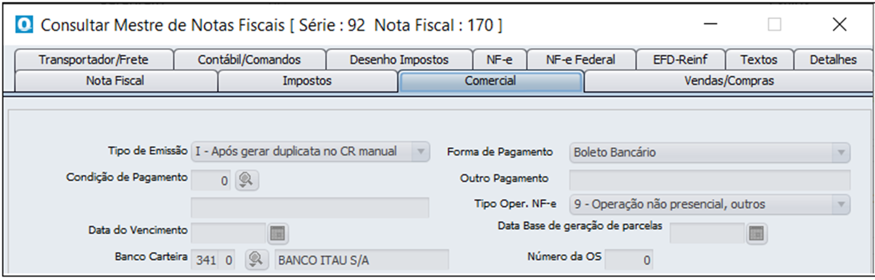This screenshot has width=875, height=280.
Task: Show the Textos tab
Action: 759,60
